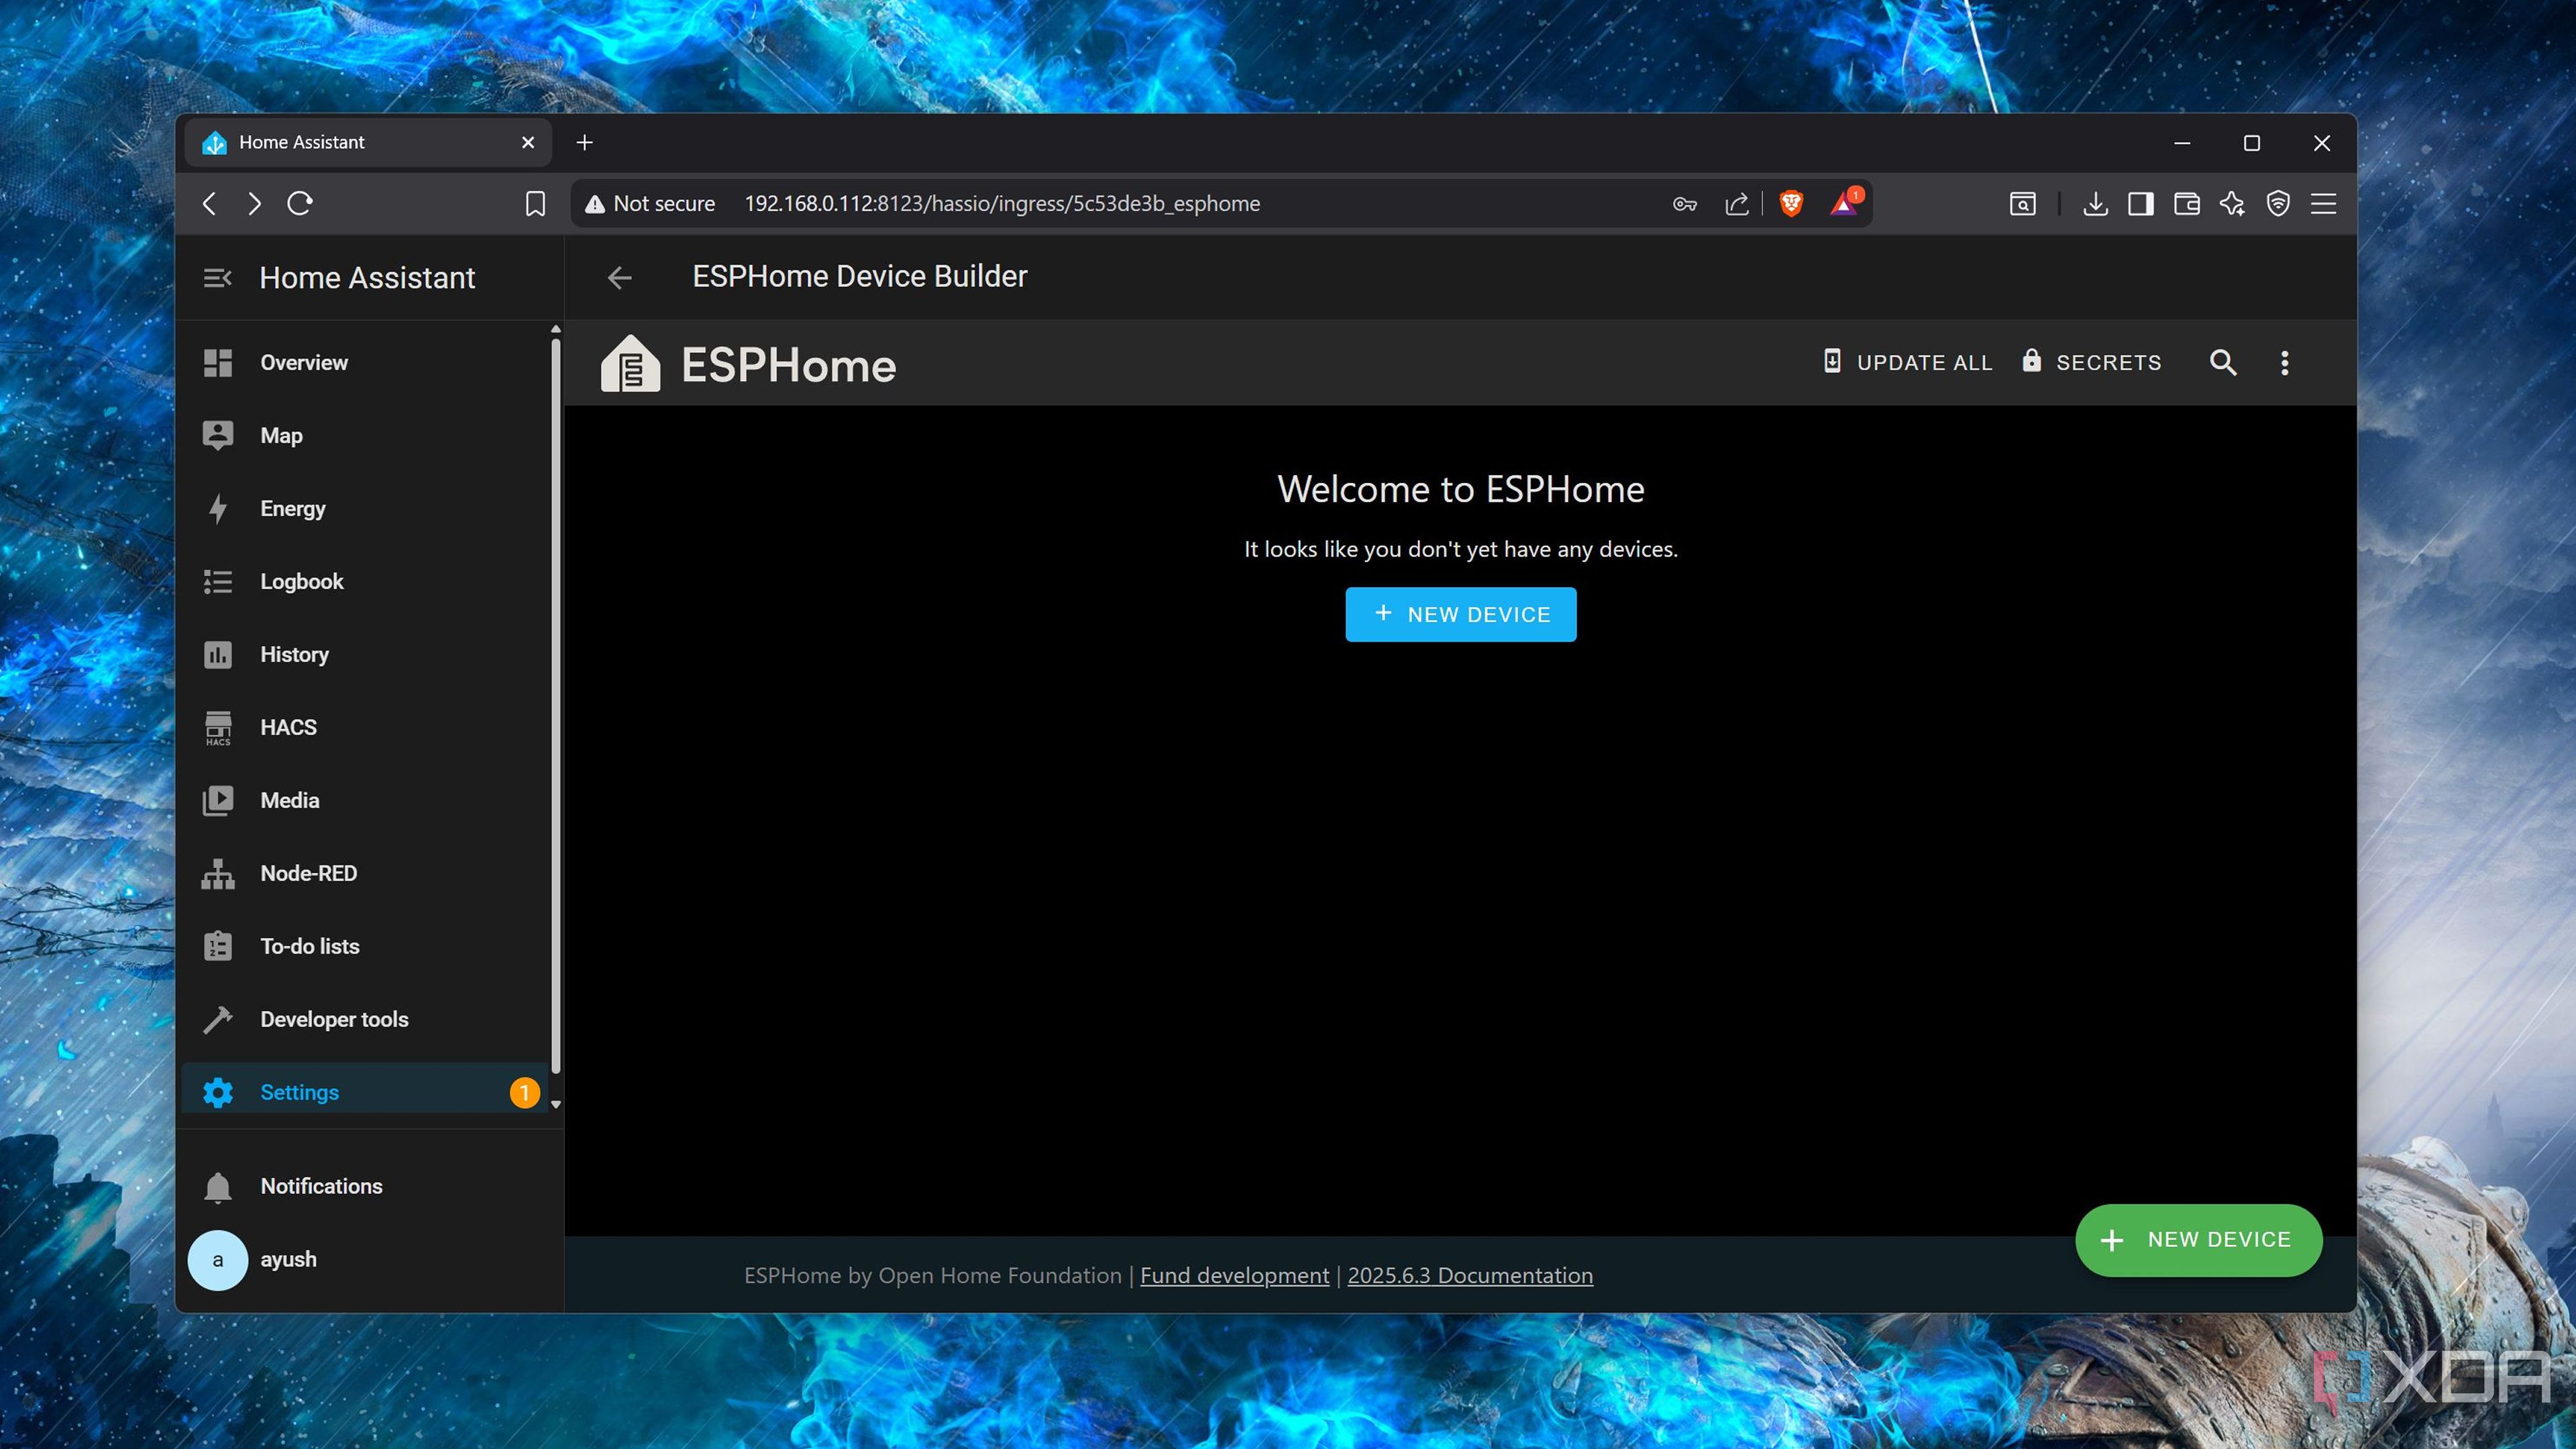Click the green floating NEW DEVICE button
Viewport: 2576px width, 1449px height.
2198,1240
